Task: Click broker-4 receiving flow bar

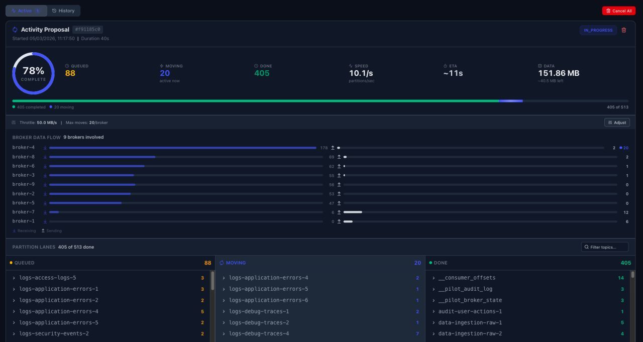Action: (183, 148)
